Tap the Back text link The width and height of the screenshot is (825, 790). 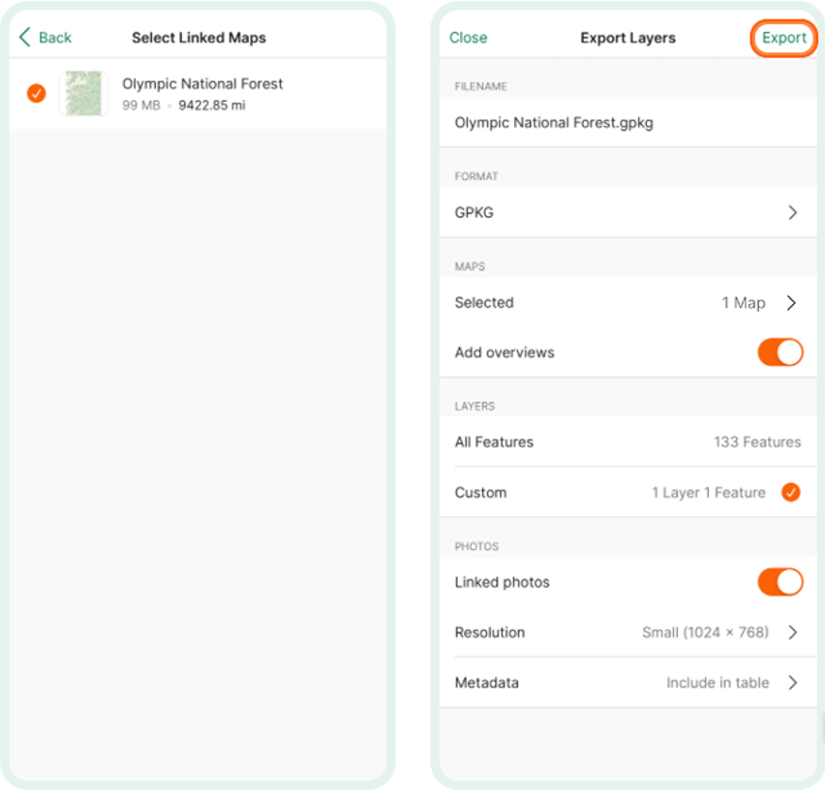(x=55, y=38)
